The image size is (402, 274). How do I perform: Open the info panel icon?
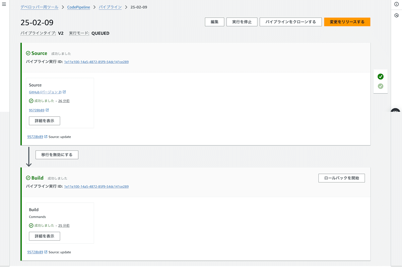point(396,4)
